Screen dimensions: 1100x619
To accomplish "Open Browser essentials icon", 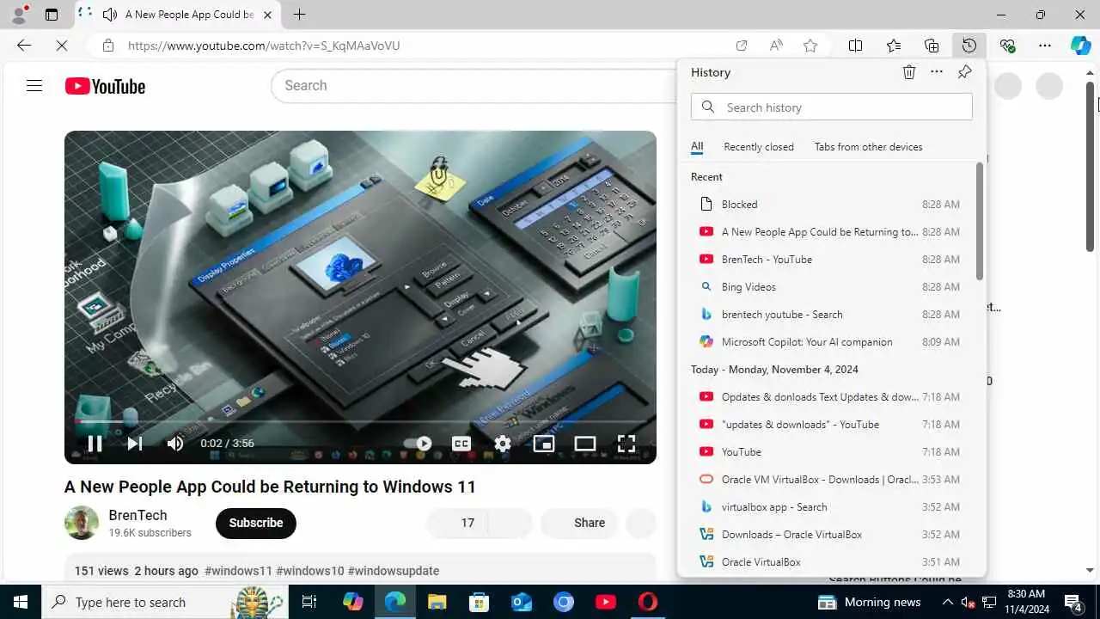I will [1007, 46].
